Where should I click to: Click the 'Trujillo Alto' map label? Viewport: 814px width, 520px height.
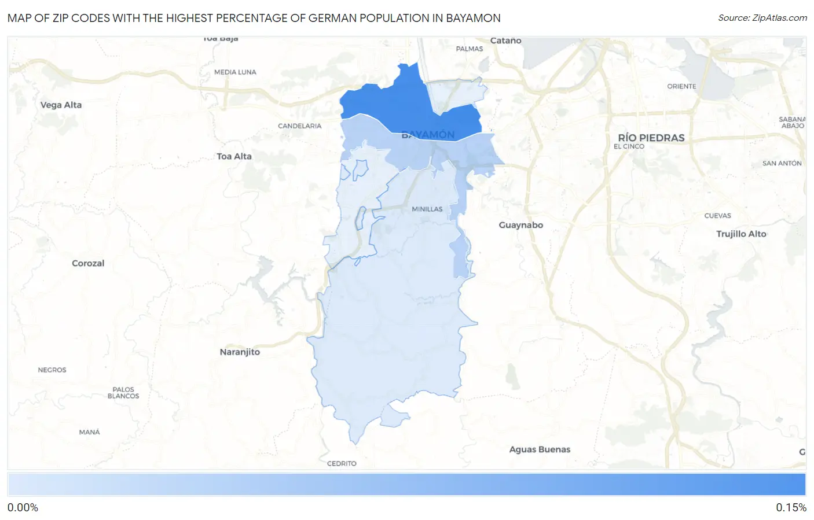(741, 234)
